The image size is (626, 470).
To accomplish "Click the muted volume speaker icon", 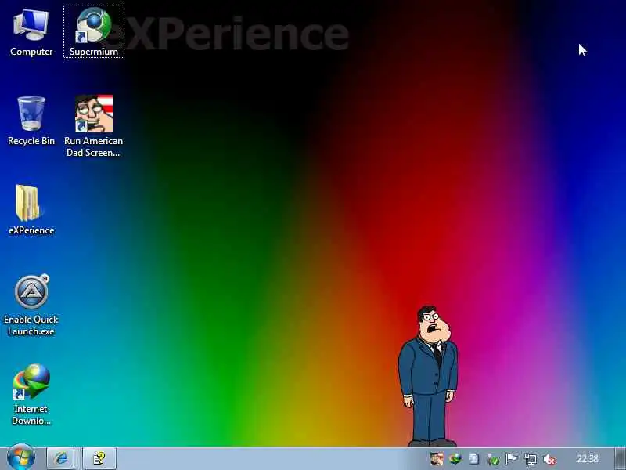I will (549, 460).
